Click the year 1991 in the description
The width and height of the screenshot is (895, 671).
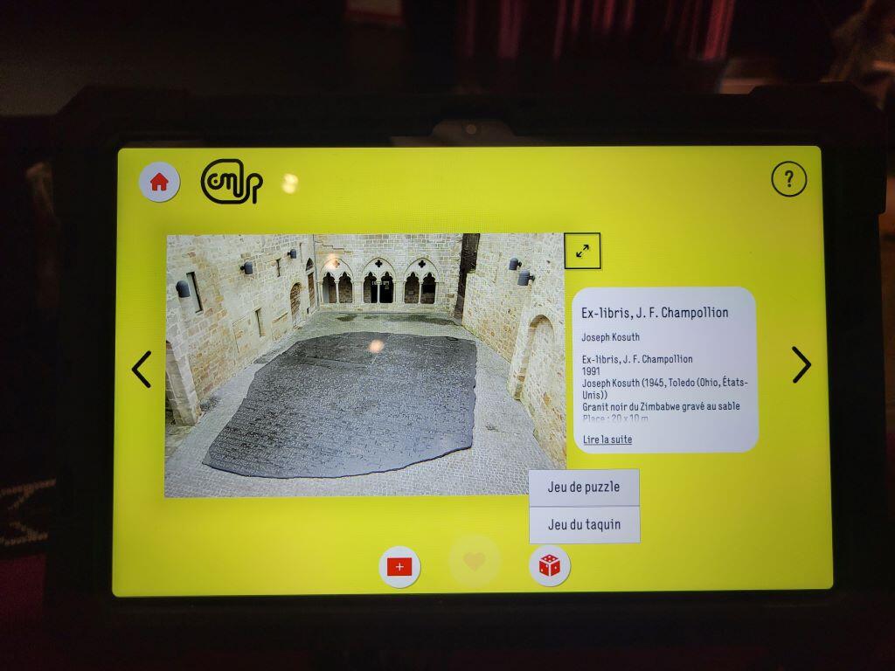click(592, 371)
